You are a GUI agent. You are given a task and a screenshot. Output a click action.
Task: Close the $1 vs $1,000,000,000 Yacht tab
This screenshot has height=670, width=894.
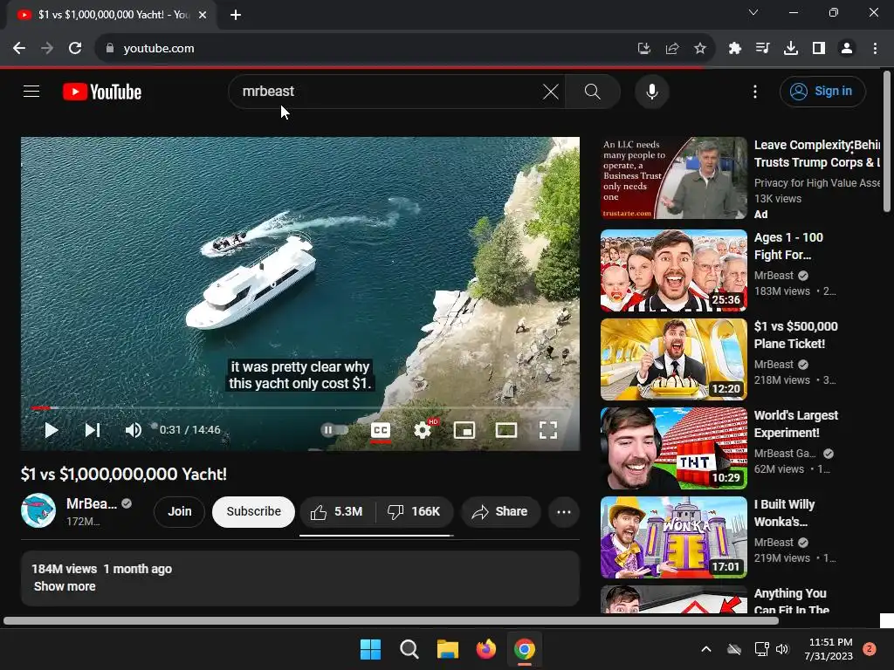203,15
